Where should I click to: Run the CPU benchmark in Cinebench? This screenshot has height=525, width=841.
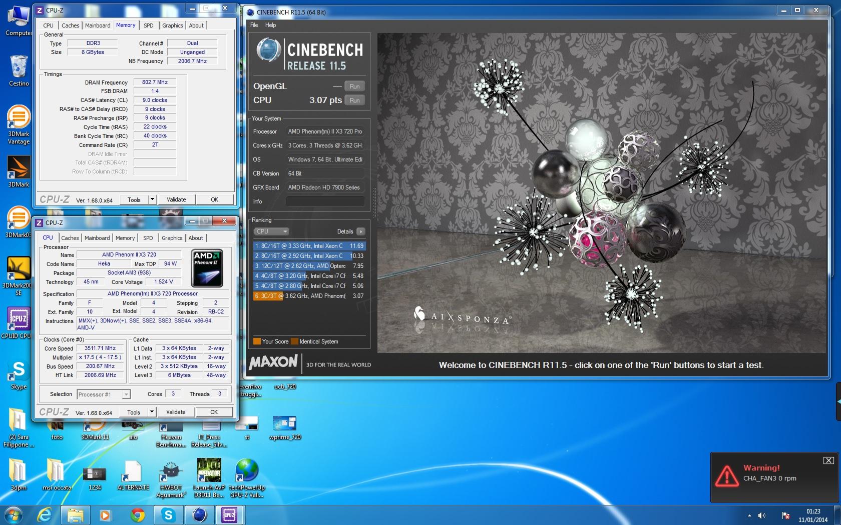pyautogui.click(x=354, y=100)
